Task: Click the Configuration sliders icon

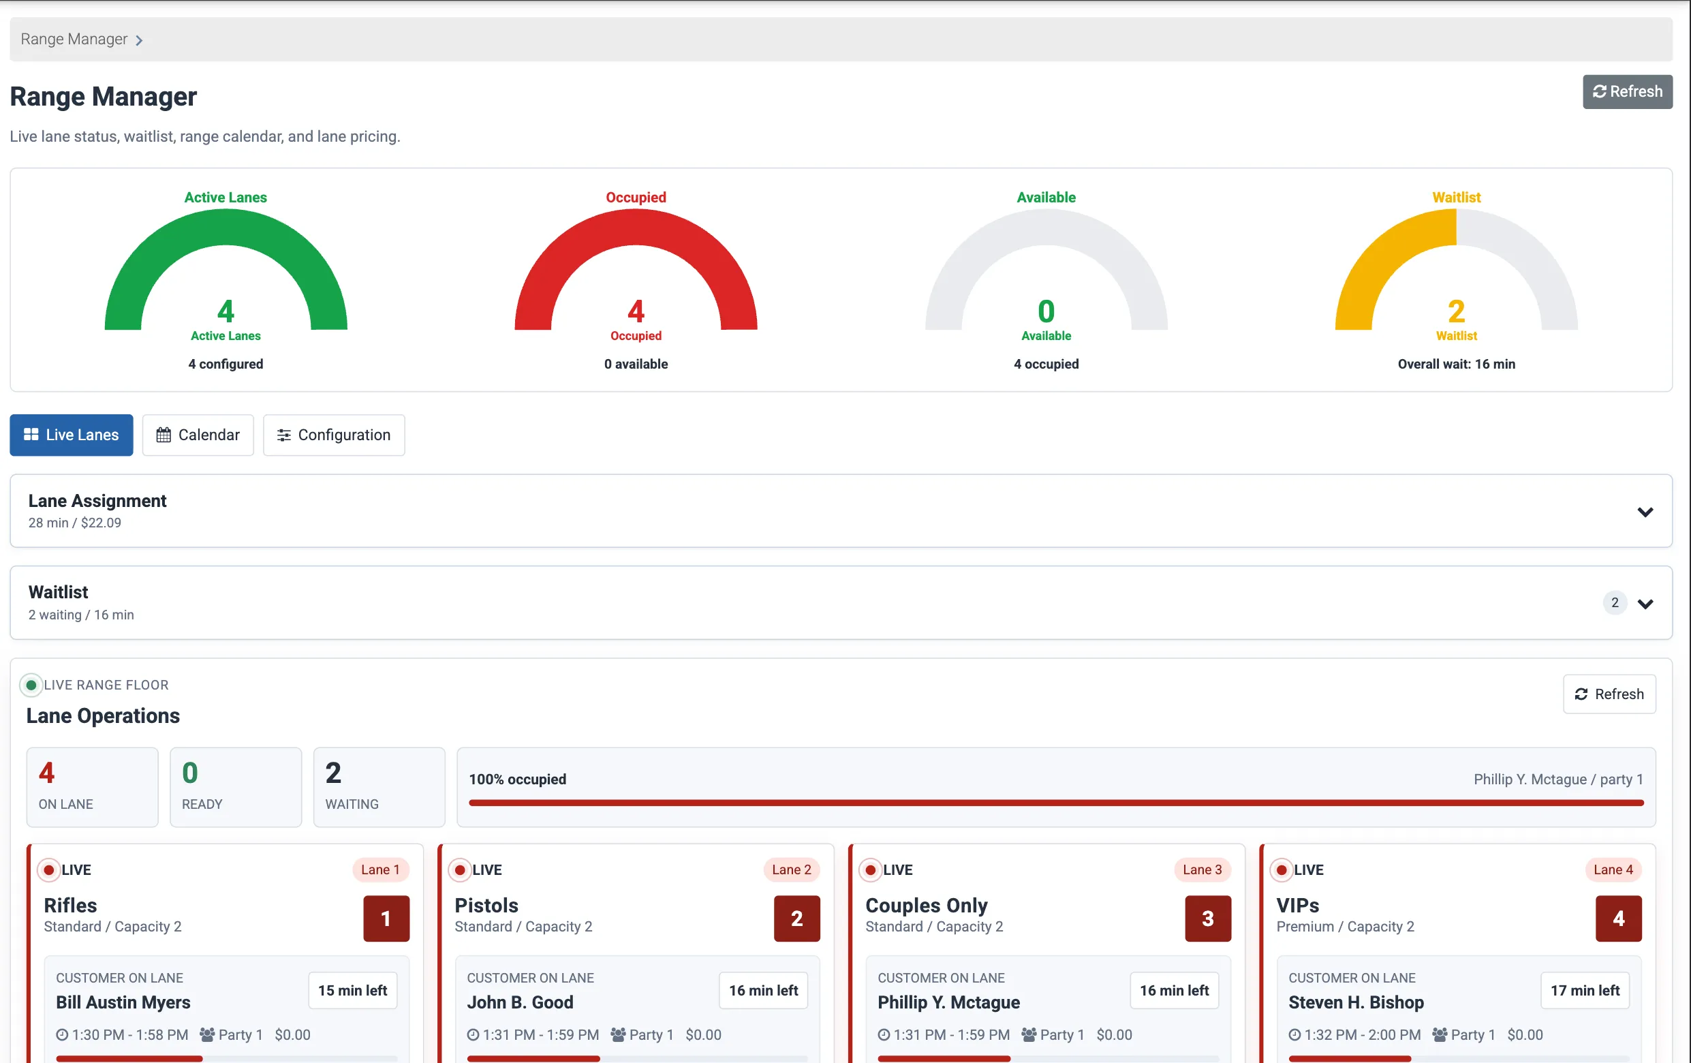Action: [x=283, y=435]
